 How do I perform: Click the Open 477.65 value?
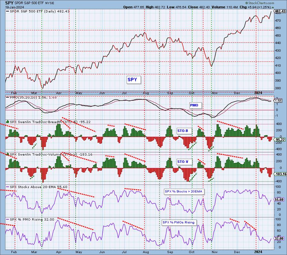pos(134,7)
